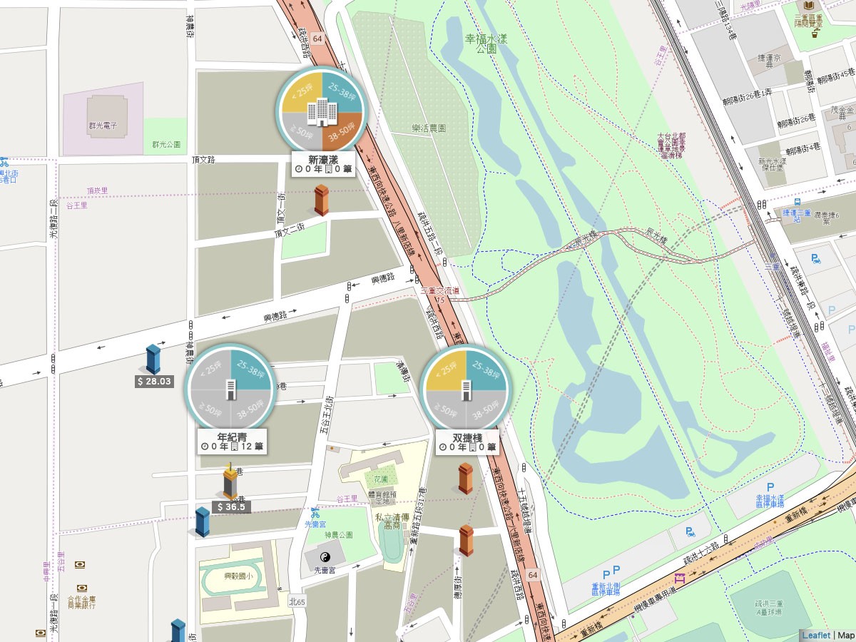Select the yellow-topped building marker above $ 36.5
856x642 pixels.
[x=230, y=481]
